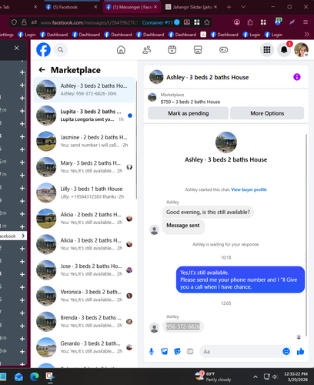Attach a photo file icon
This screenshot has width=314, height=385.
[x=164, y=351]
